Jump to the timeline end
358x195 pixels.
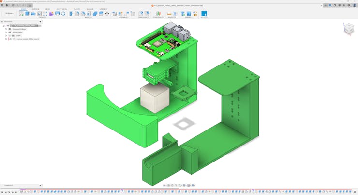[16, 192]
